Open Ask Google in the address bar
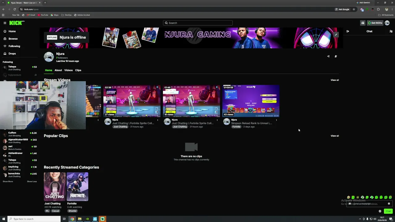Image resolution: width=395 pixels, height=222 pixels. coord(342,9)
